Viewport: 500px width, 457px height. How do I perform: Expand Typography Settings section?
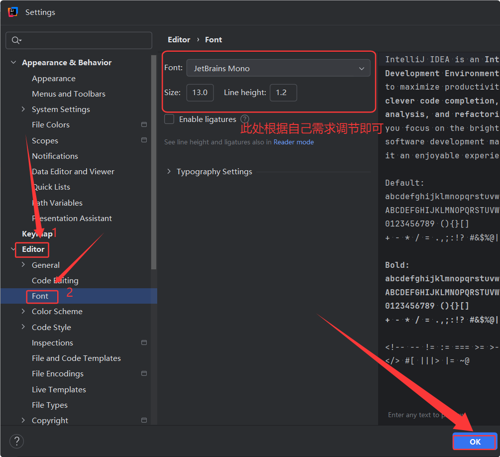click(169, 171)
